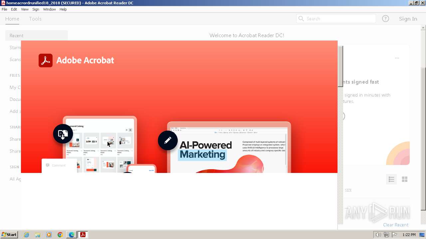The image size is (426, 239).
Task: Open the media player taskbar icon
Action: (49, 235)
